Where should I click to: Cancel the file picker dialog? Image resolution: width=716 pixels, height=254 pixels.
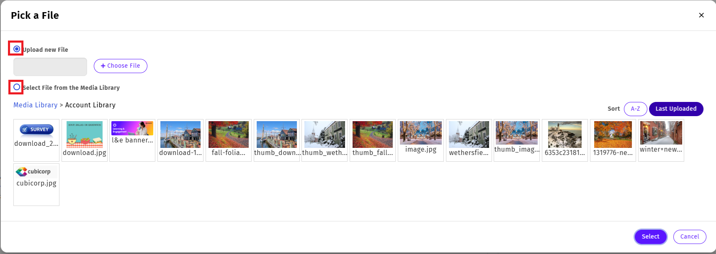(690, 237)
